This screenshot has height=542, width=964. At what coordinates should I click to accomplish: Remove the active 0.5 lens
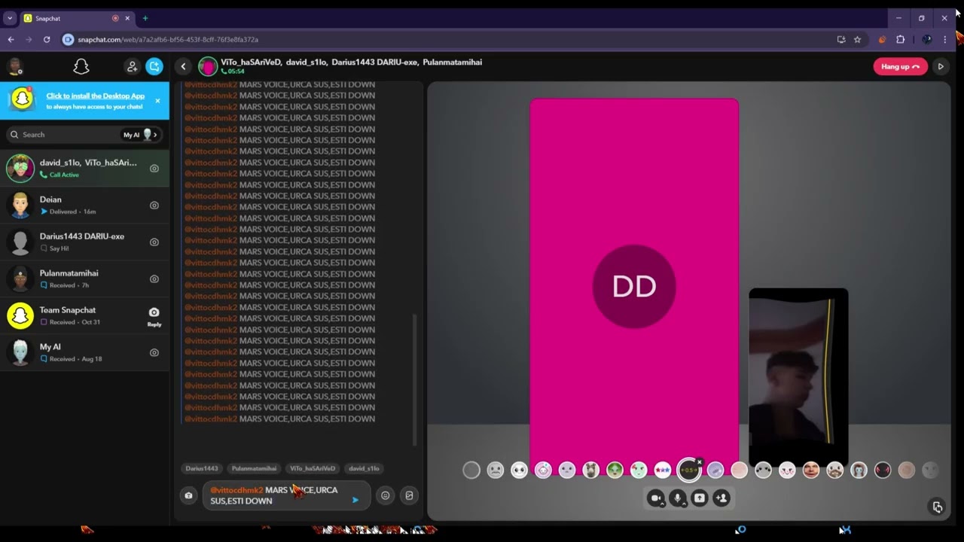pyautogui.click(x=700, y=462)
